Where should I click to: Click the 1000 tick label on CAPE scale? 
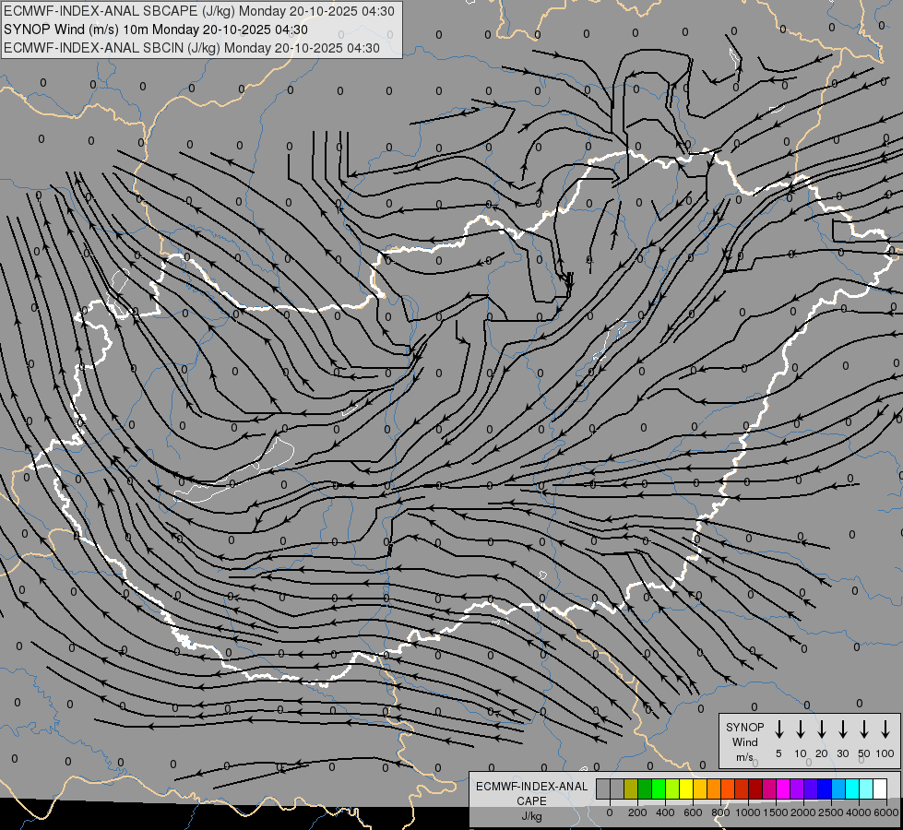(748, 812)
